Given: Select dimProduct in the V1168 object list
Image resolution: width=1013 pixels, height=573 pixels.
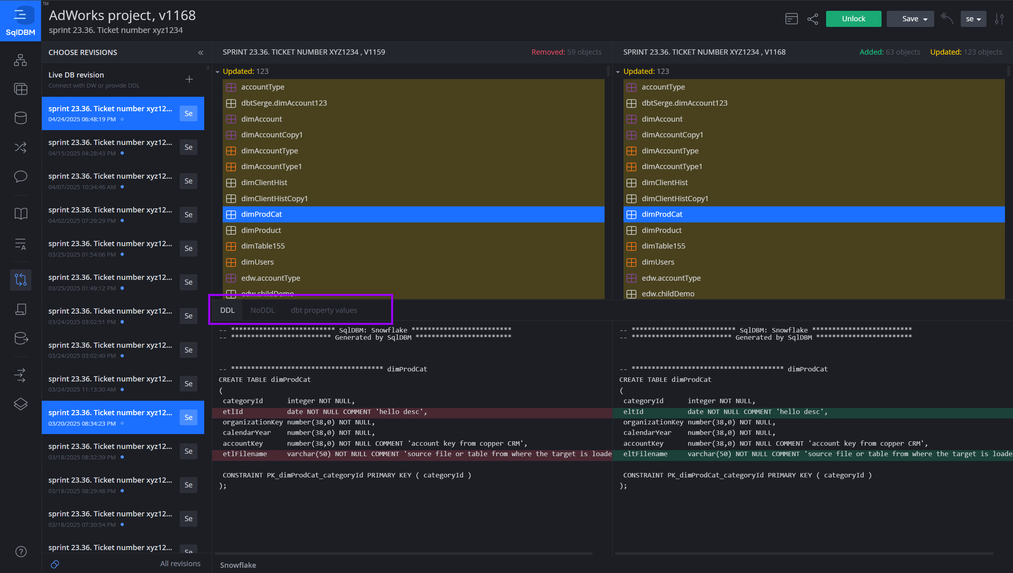Looking at the screenshot, I should pos(661,230).
